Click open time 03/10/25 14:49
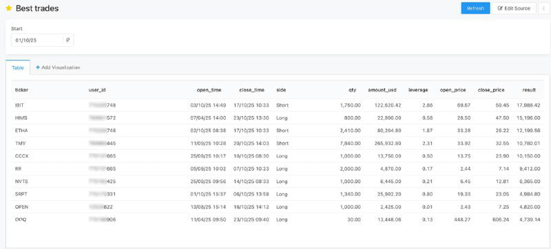 coord(208,105)
